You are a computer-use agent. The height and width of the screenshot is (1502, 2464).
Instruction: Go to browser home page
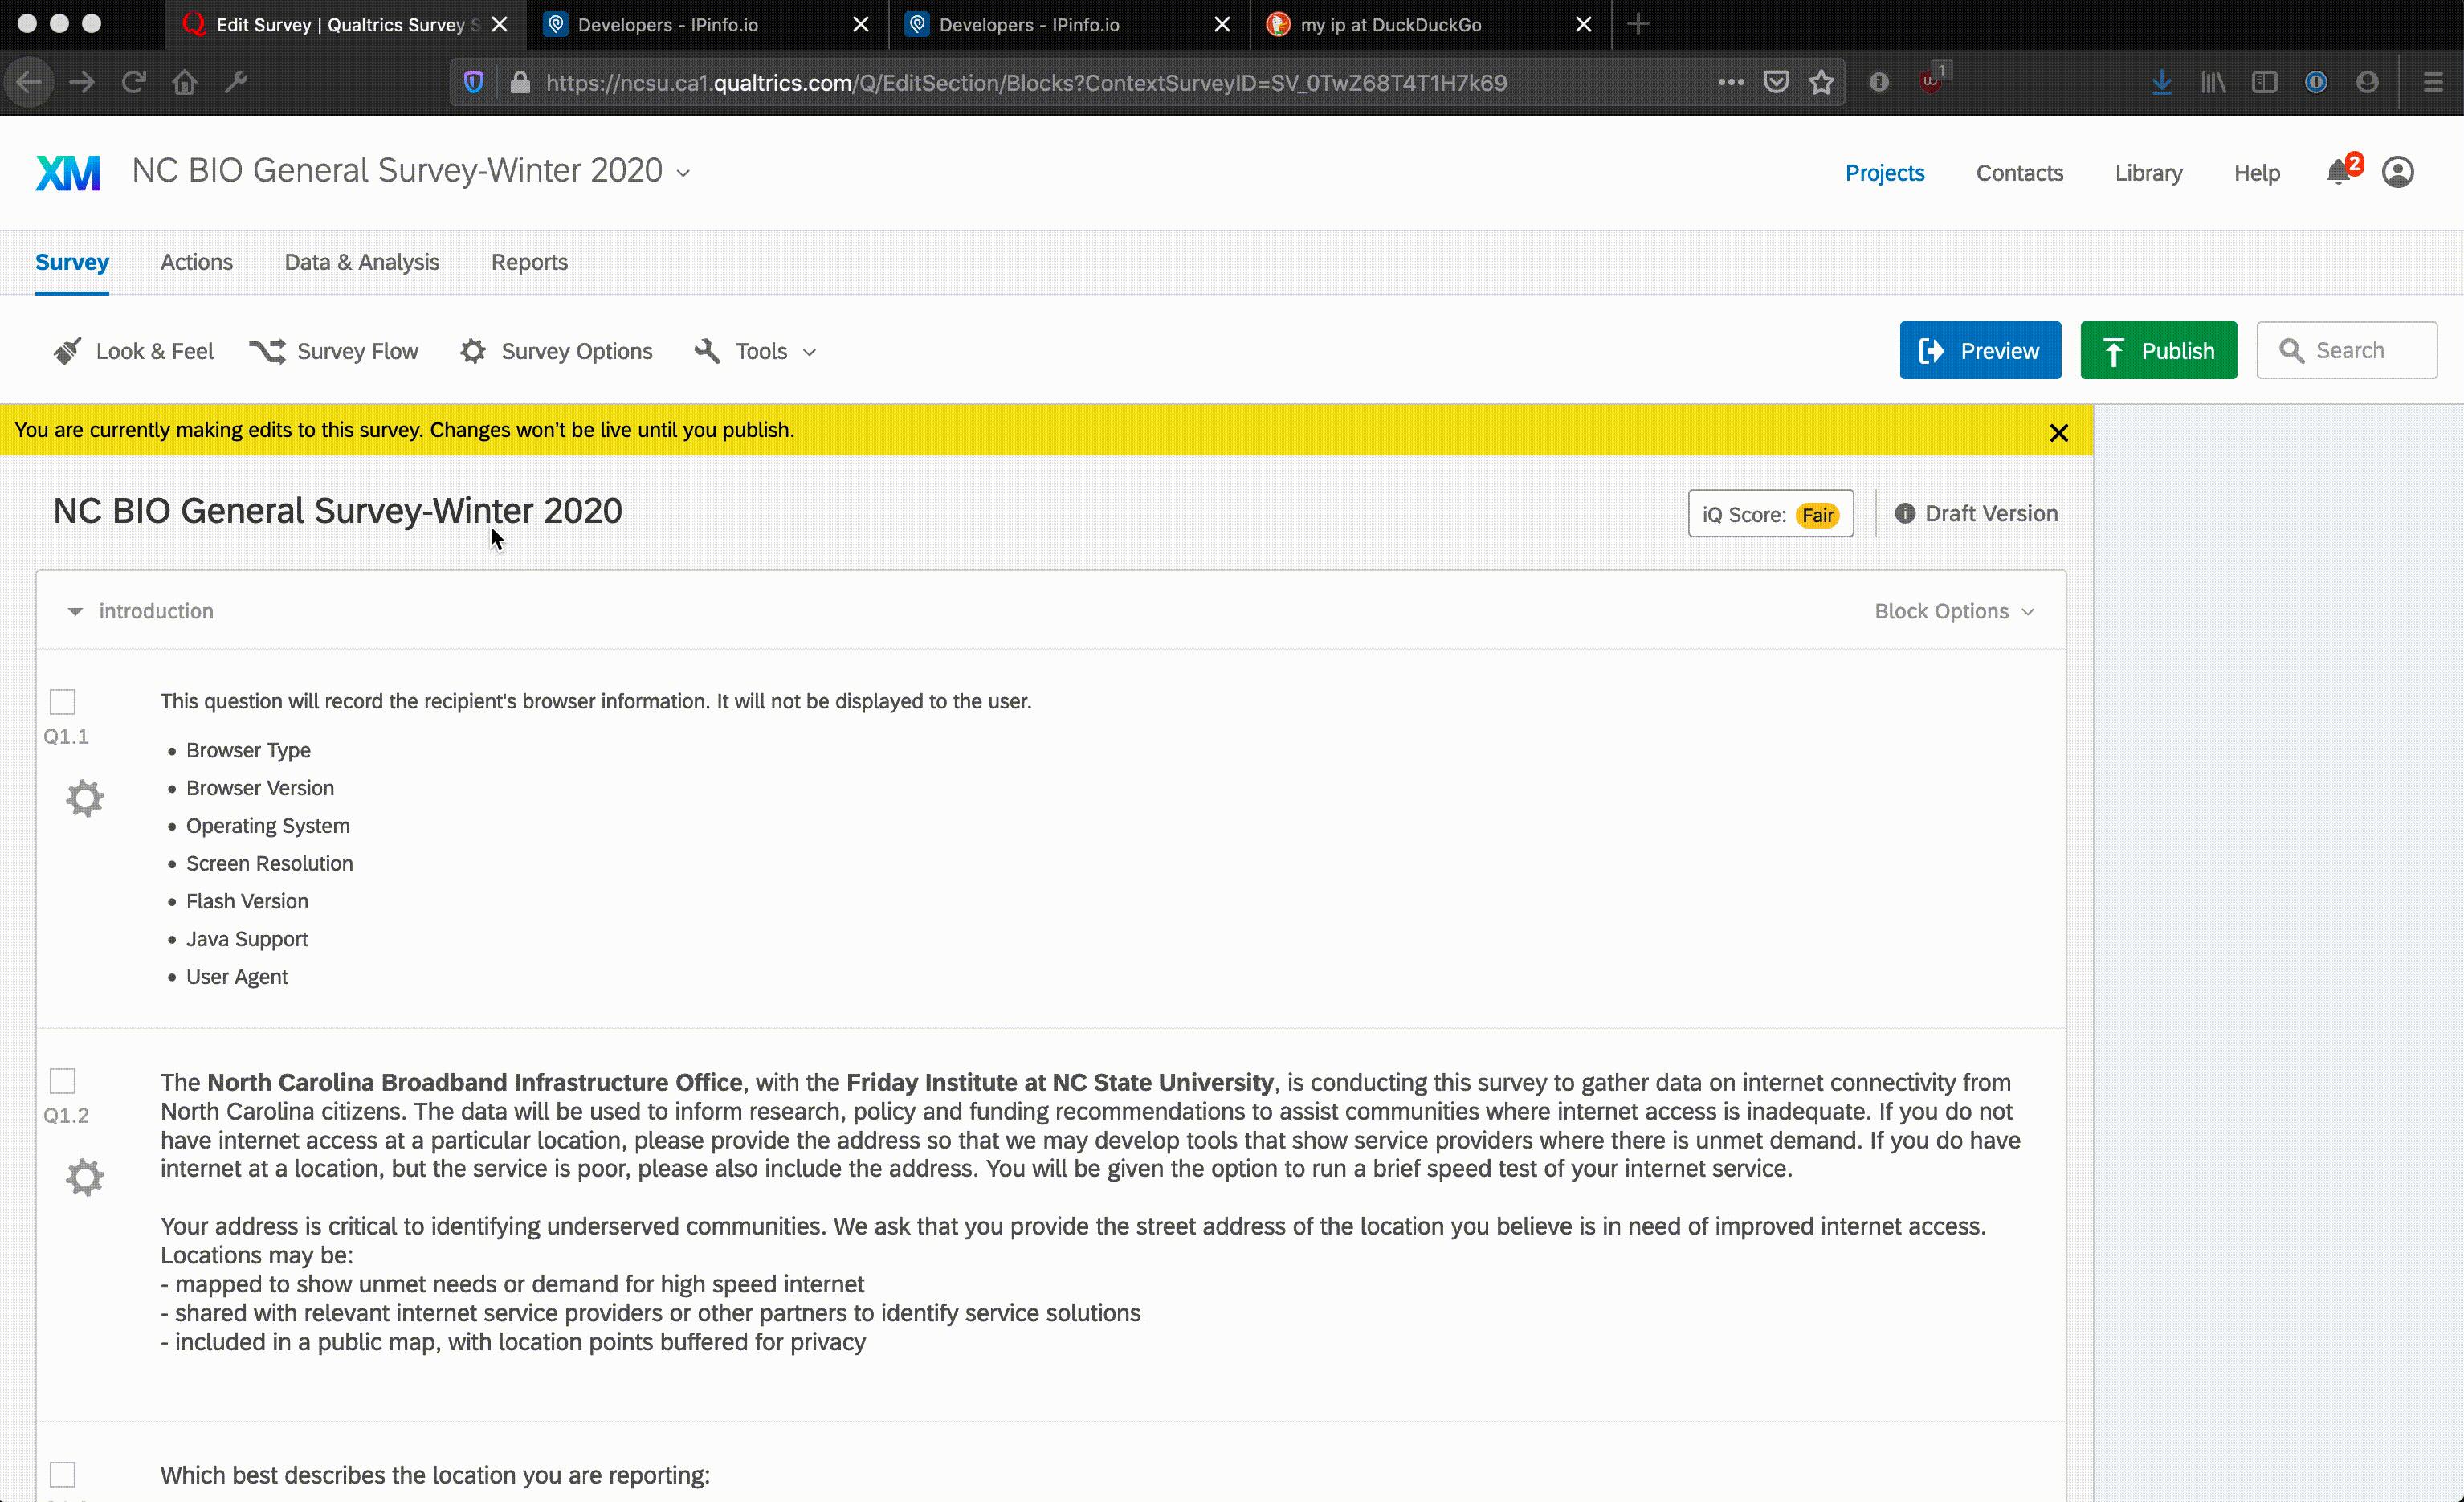click(x=185, y=82)
